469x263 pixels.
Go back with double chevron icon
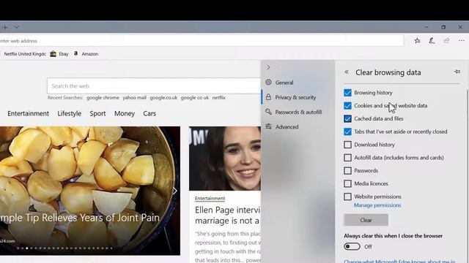click(347, 72)
